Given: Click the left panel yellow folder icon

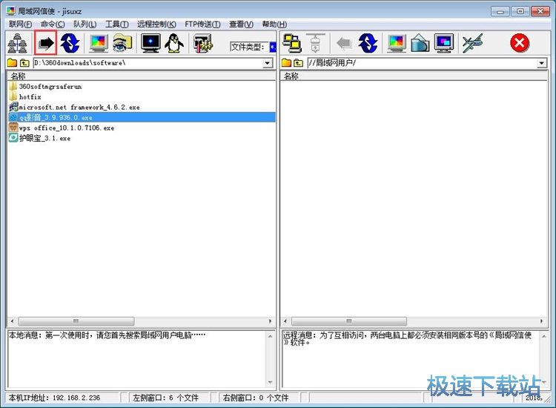Looking at the screenshot, I should (x=12, y=63).
